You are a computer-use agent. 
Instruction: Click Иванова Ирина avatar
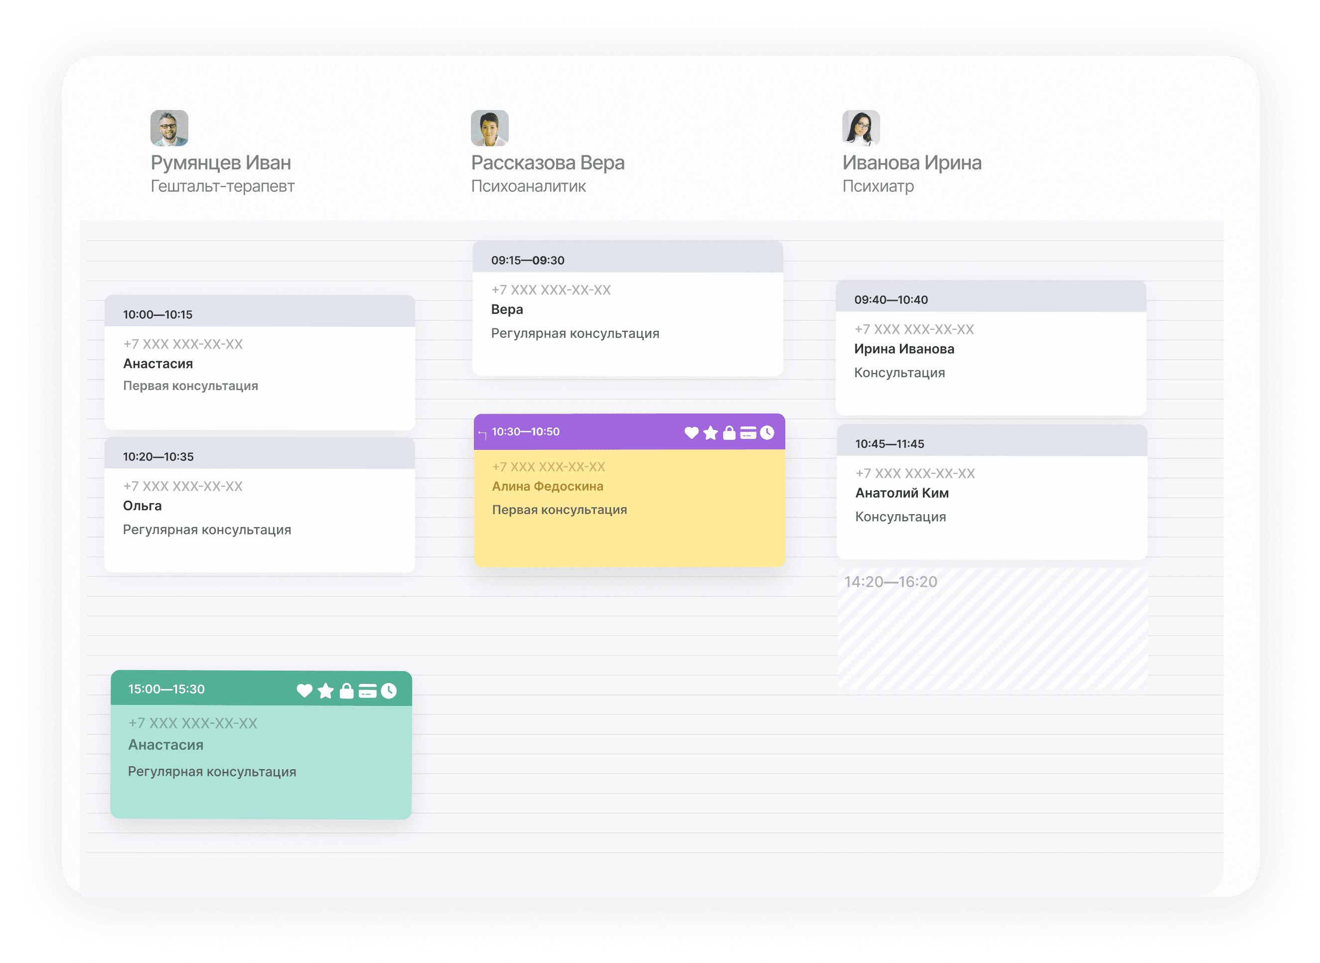click(861, 128)
